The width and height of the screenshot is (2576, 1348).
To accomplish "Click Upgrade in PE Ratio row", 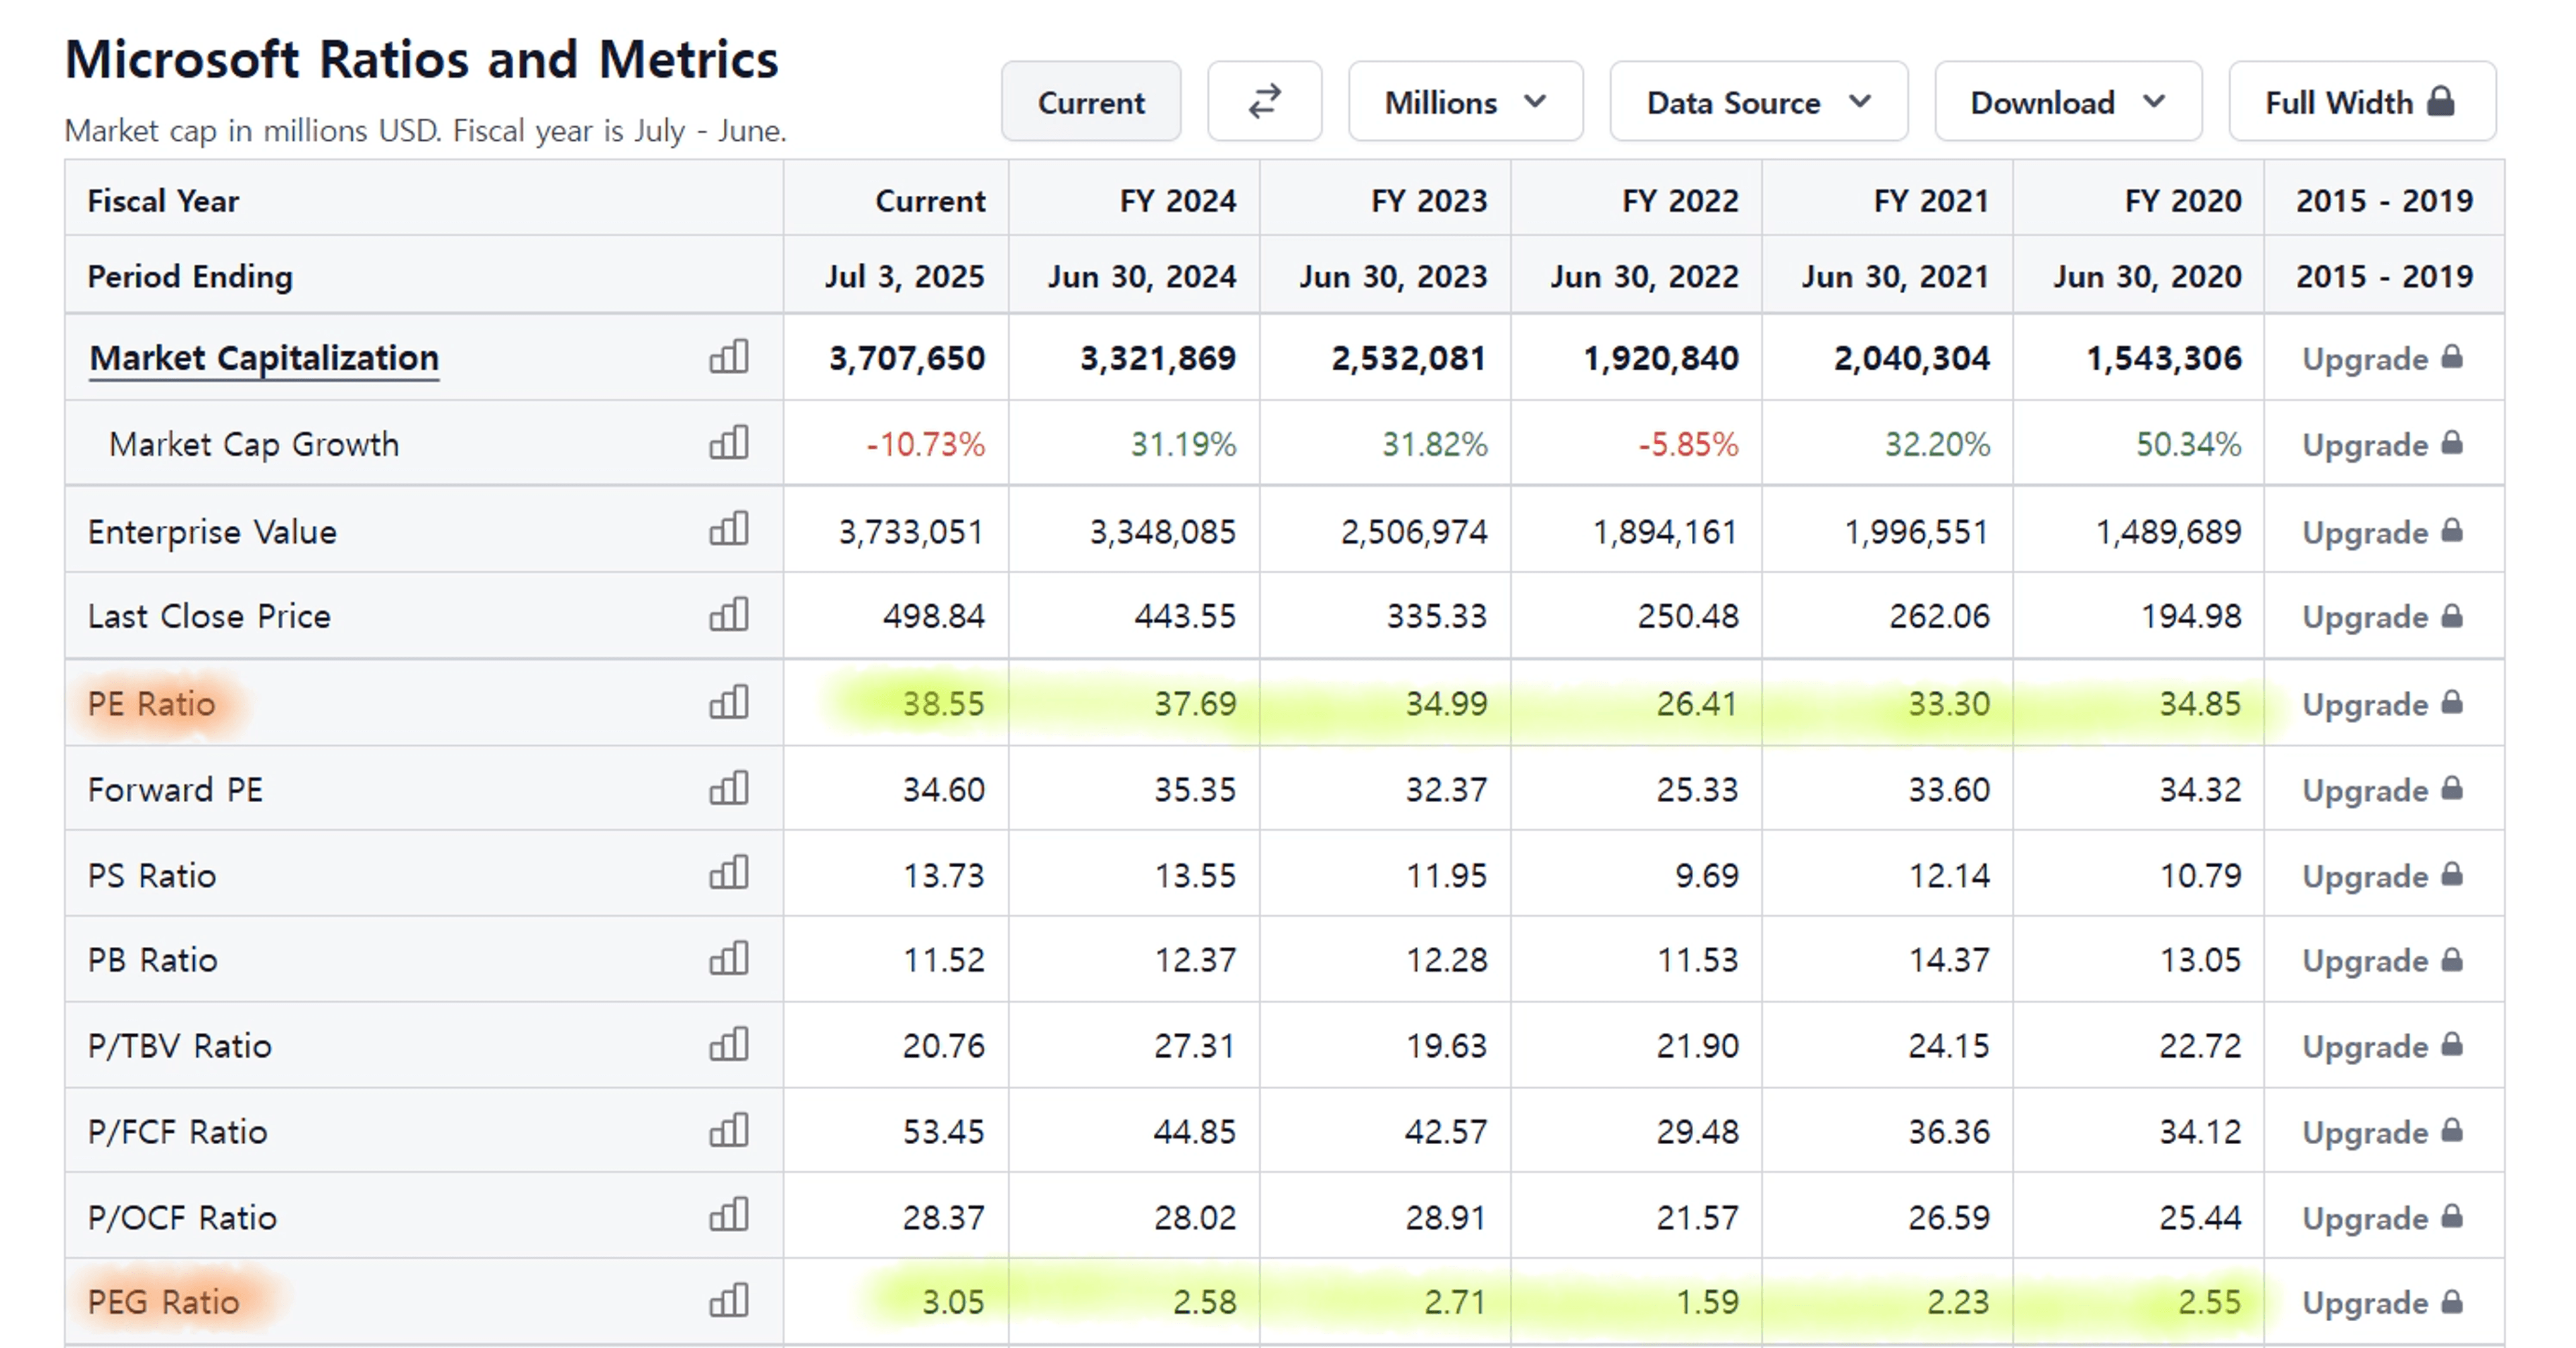I will pos(2383,704).
